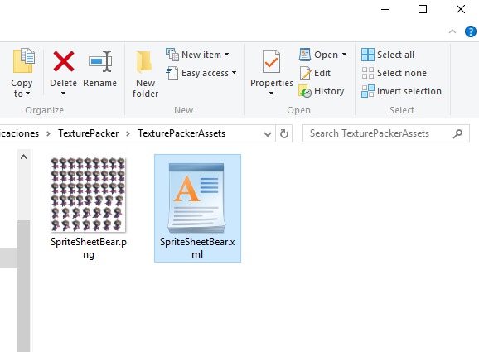Expand the New item dropdown
The image size is (479, 352).
227,55
